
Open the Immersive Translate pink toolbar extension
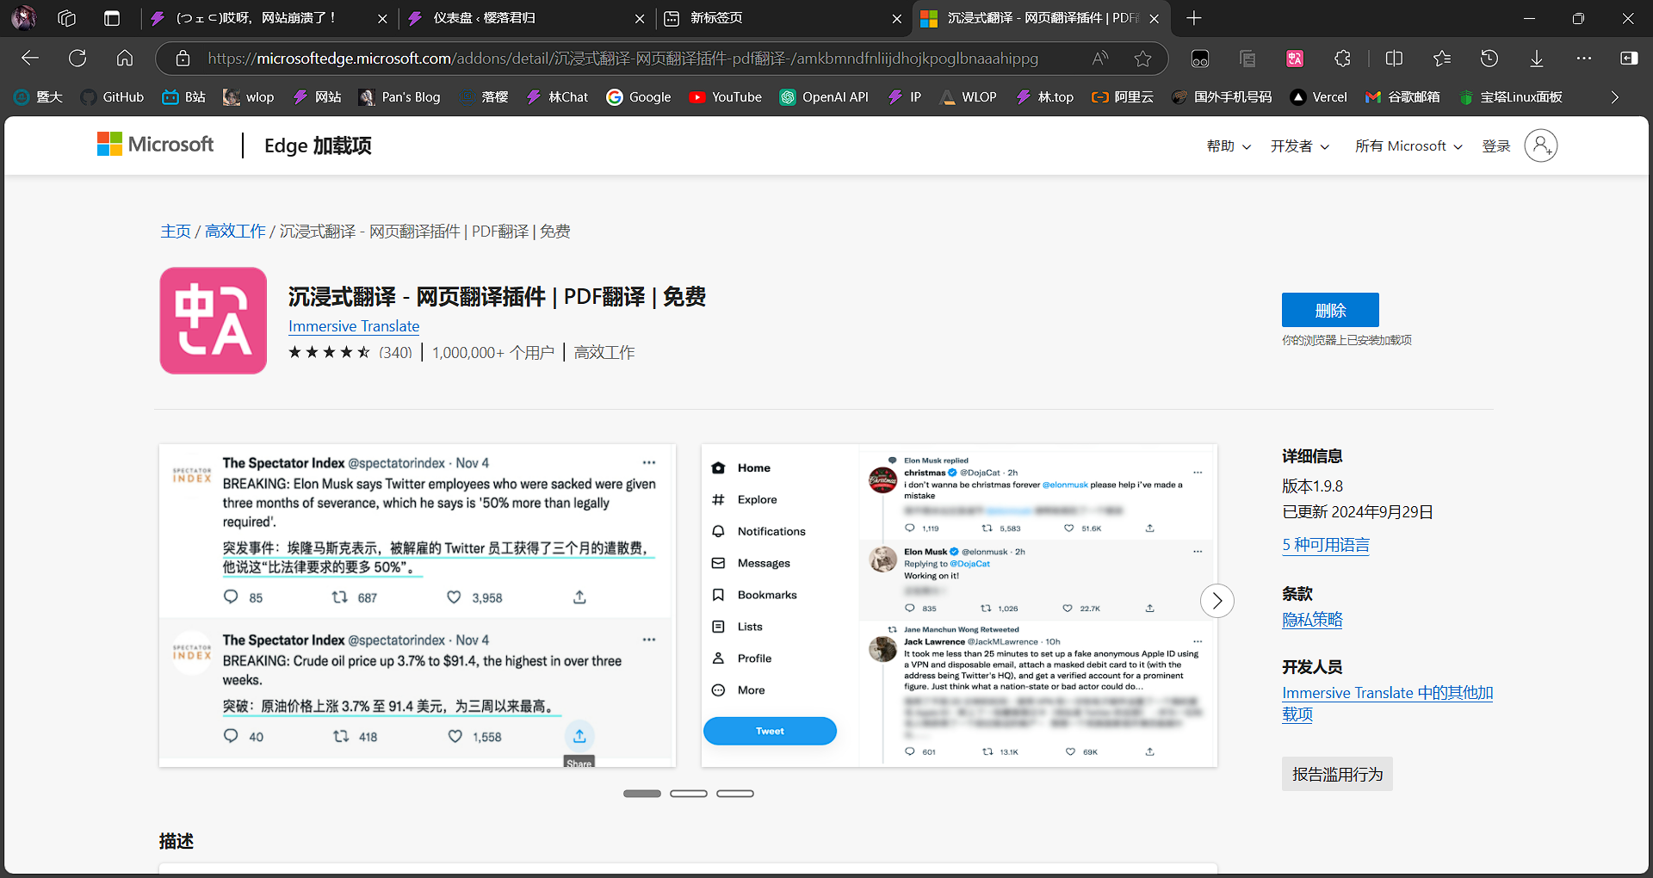(x=1295, y=59)
